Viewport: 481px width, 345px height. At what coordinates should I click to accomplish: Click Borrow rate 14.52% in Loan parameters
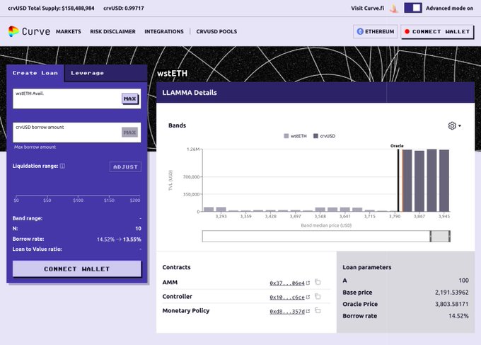pos(458,316)
